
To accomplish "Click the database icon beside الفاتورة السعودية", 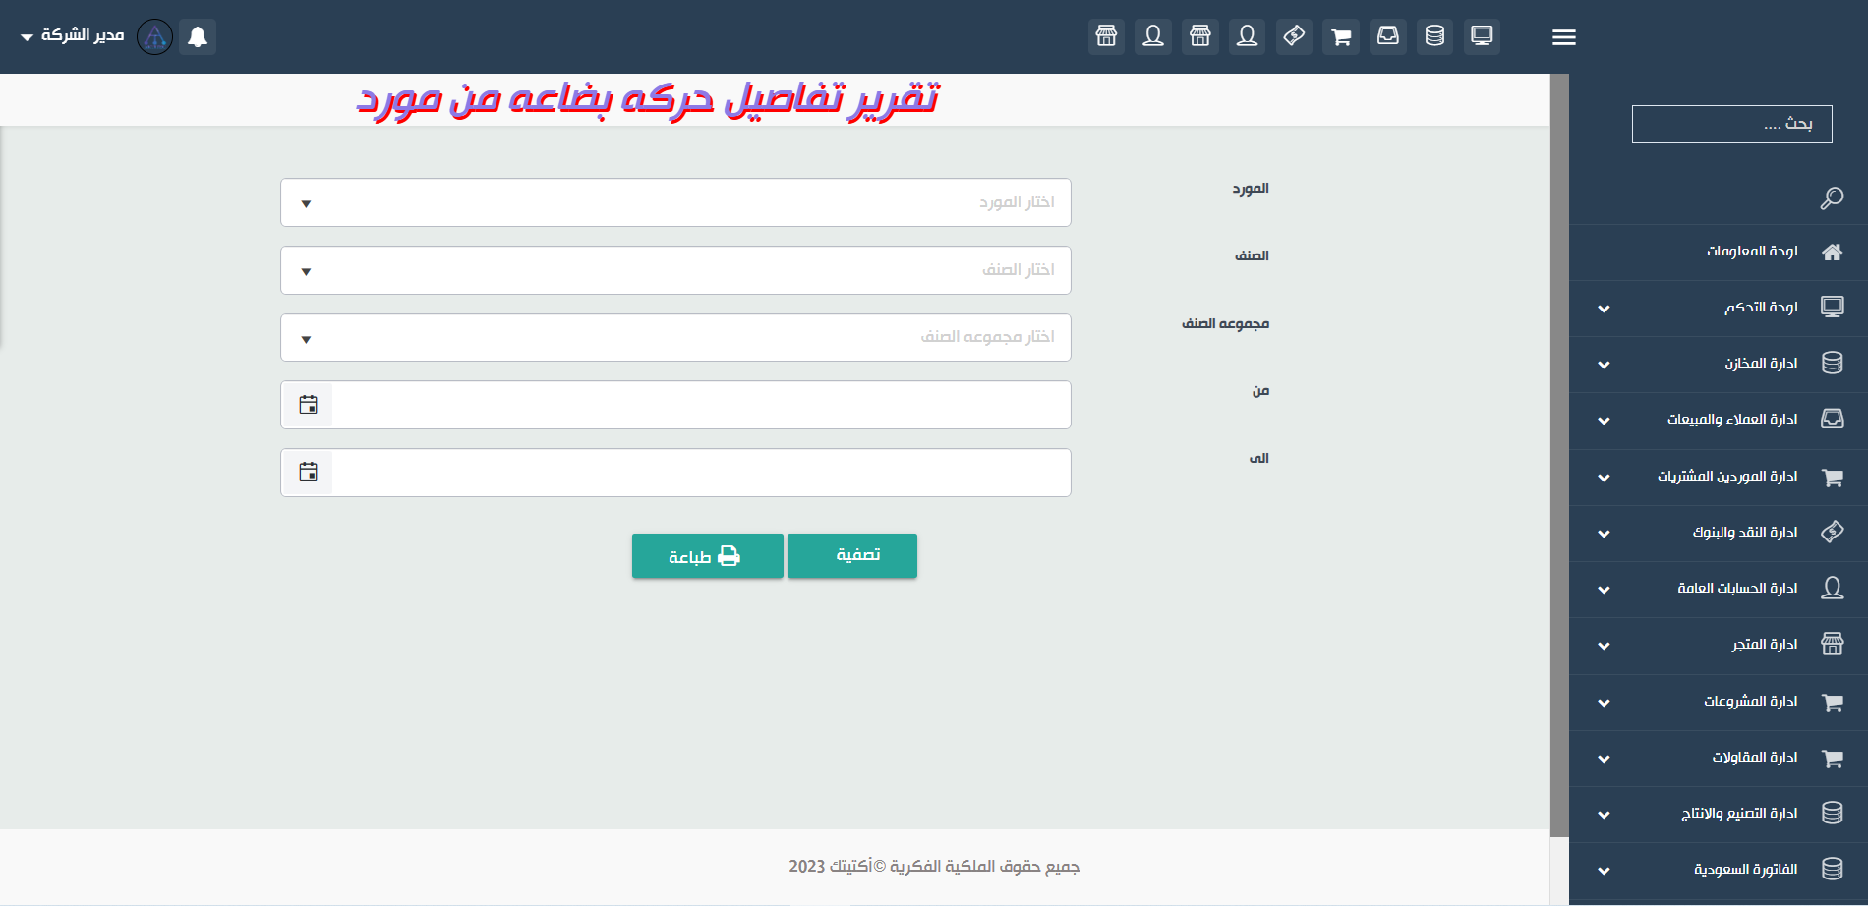I will point(1832,870).
